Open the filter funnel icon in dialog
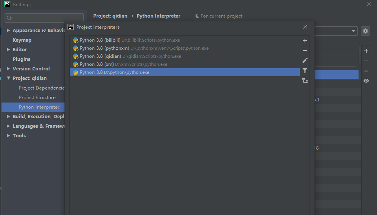The height and width of the screenshot is (215, 377). 305,70
